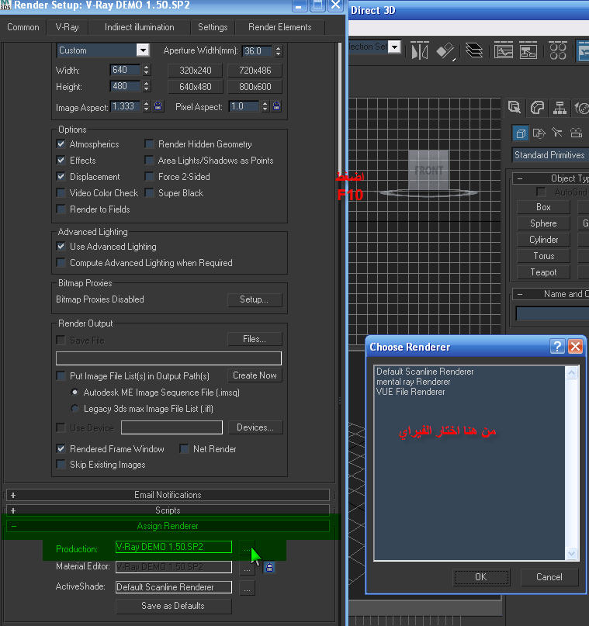The image size is (589, 626).
Task: Open the Curve Editor toolbar icon
Action: pyautogui.click(x=503, y=51)
